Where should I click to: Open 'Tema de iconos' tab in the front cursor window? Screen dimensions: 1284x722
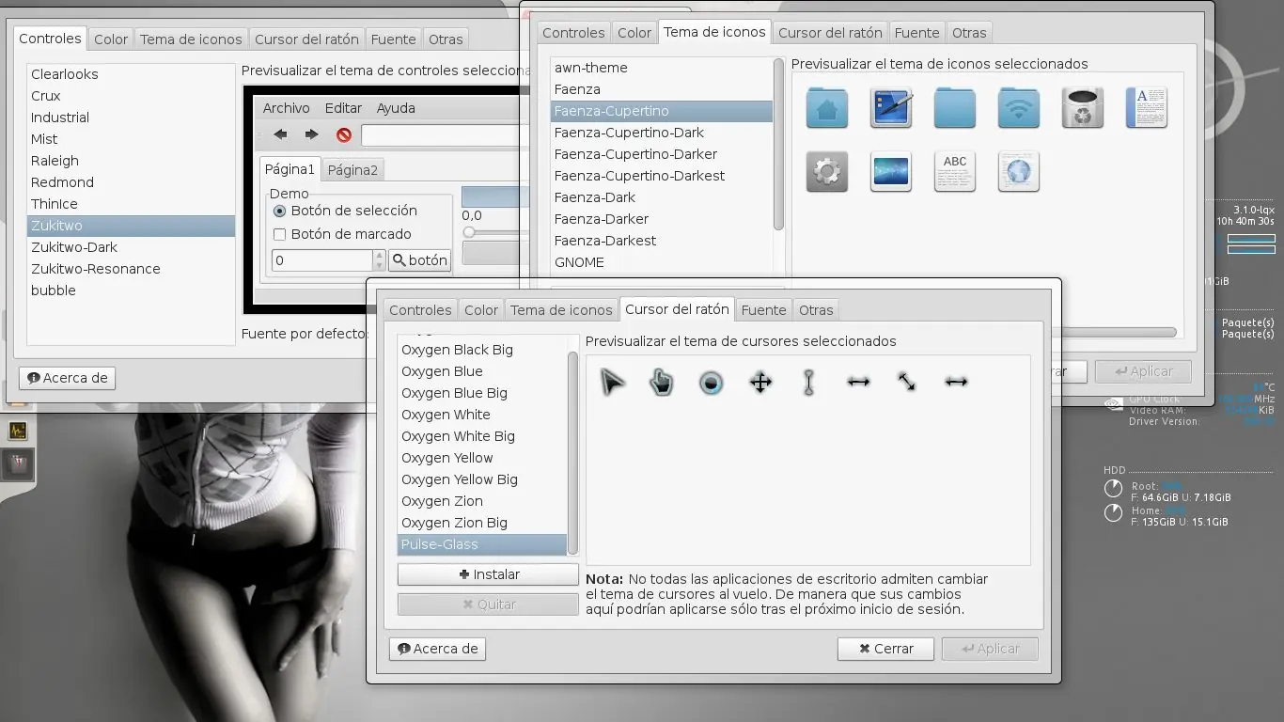pos(561,310)
